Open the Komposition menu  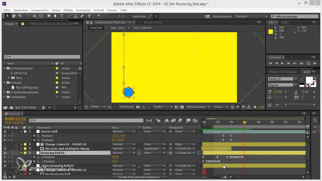click(x=40, y=10)
